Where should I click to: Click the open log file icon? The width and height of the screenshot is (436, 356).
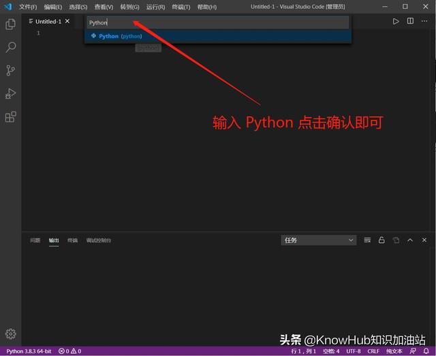point(396,240)
